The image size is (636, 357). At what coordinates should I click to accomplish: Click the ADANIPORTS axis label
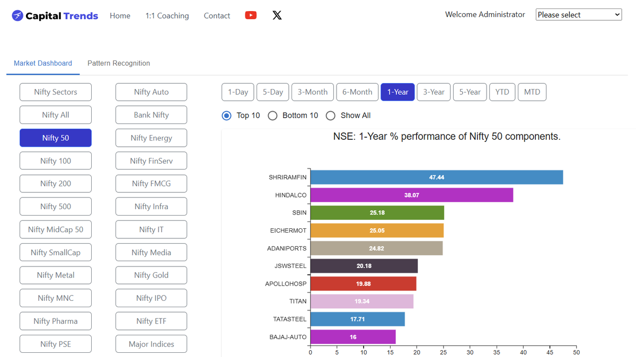tap(287, 248)
